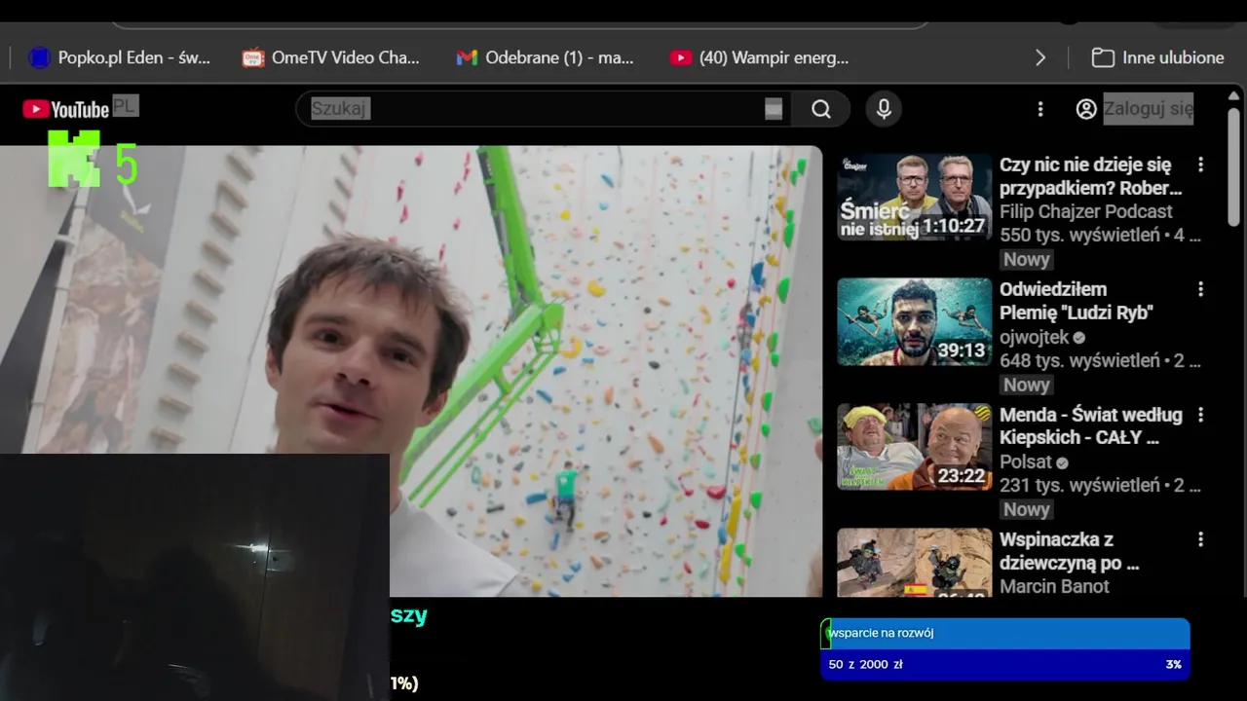Viewport: 1247px width, 701px height.
Task: Open the options menu for Odwiedziłem Plemię video
Action: (x=1200, y=289)
